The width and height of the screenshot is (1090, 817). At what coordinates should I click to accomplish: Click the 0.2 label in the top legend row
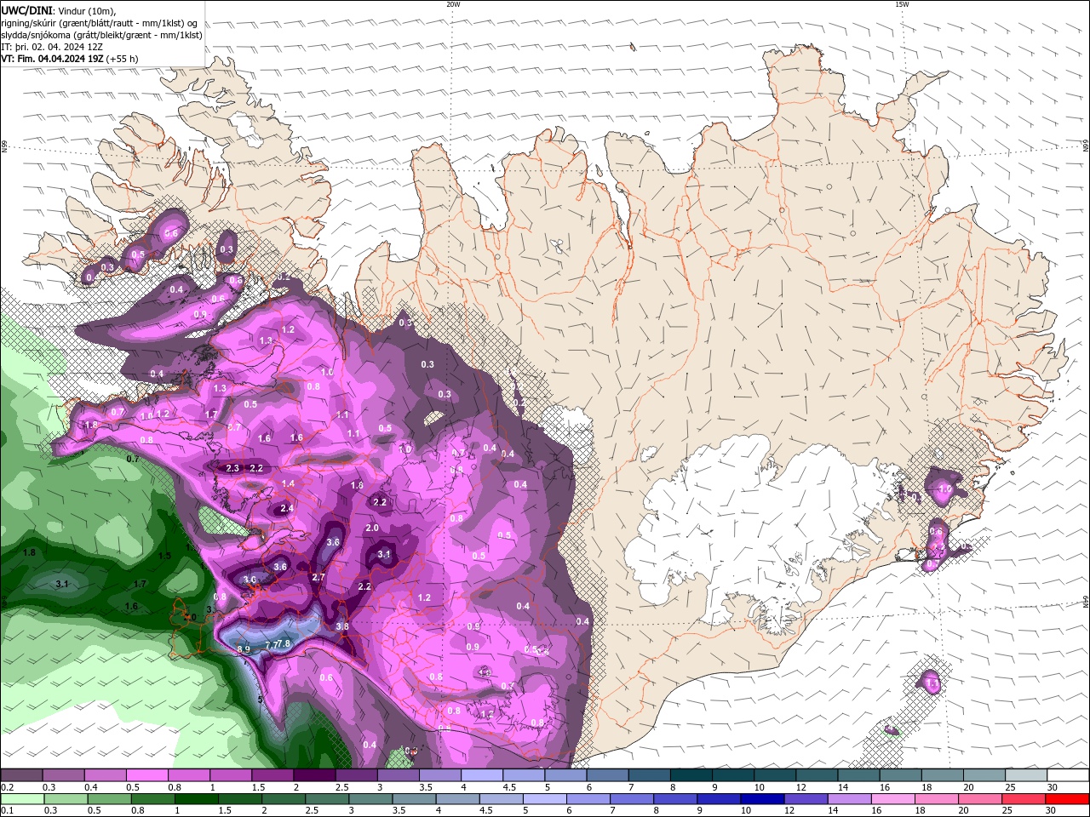tap(7, 787)
